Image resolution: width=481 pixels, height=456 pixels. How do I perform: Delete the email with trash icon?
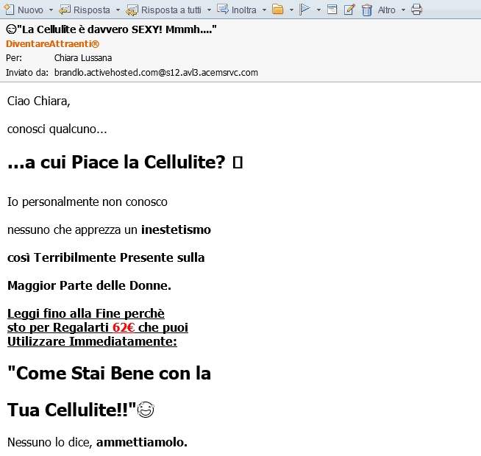coord(366,10)
